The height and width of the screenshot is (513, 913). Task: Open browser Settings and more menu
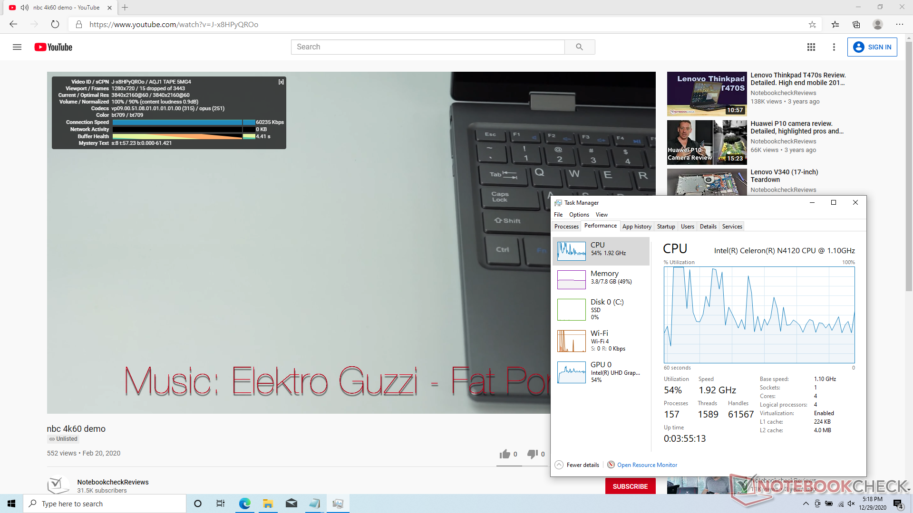tap(899, 25)
